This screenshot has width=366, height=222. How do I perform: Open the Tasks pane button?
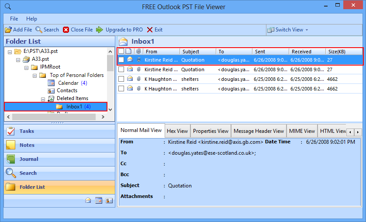pyautogui.click(x=59, y=131)
